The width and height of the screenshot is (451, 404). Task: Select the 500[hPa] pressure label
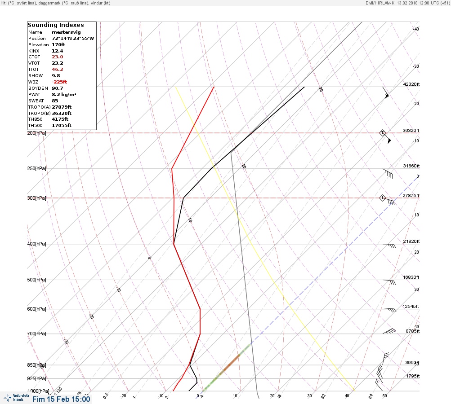[36, 280]
